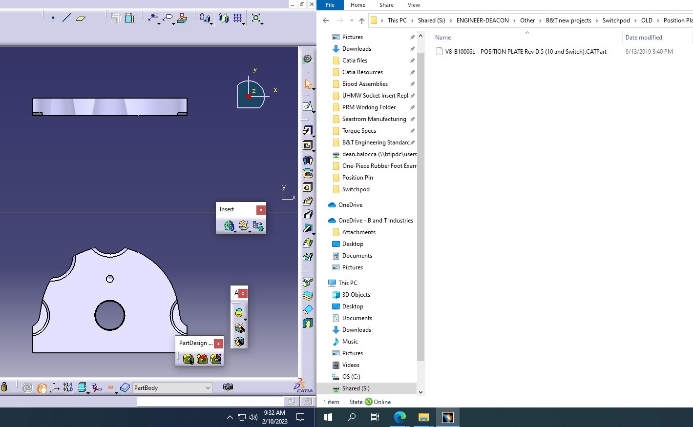Select OS (C:) drive in navigation pane
Screen dimensions: 693x427
(351, 377)
